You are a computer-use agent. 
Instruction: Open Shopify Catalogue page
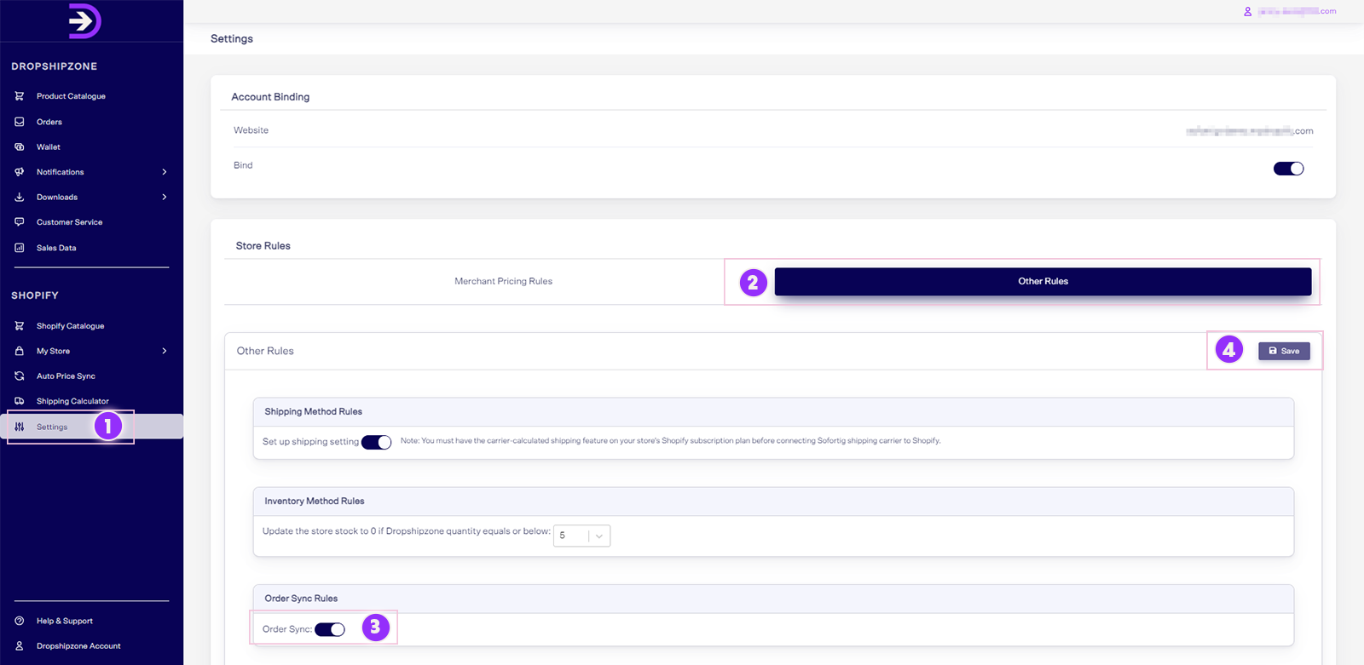[70, 326]
